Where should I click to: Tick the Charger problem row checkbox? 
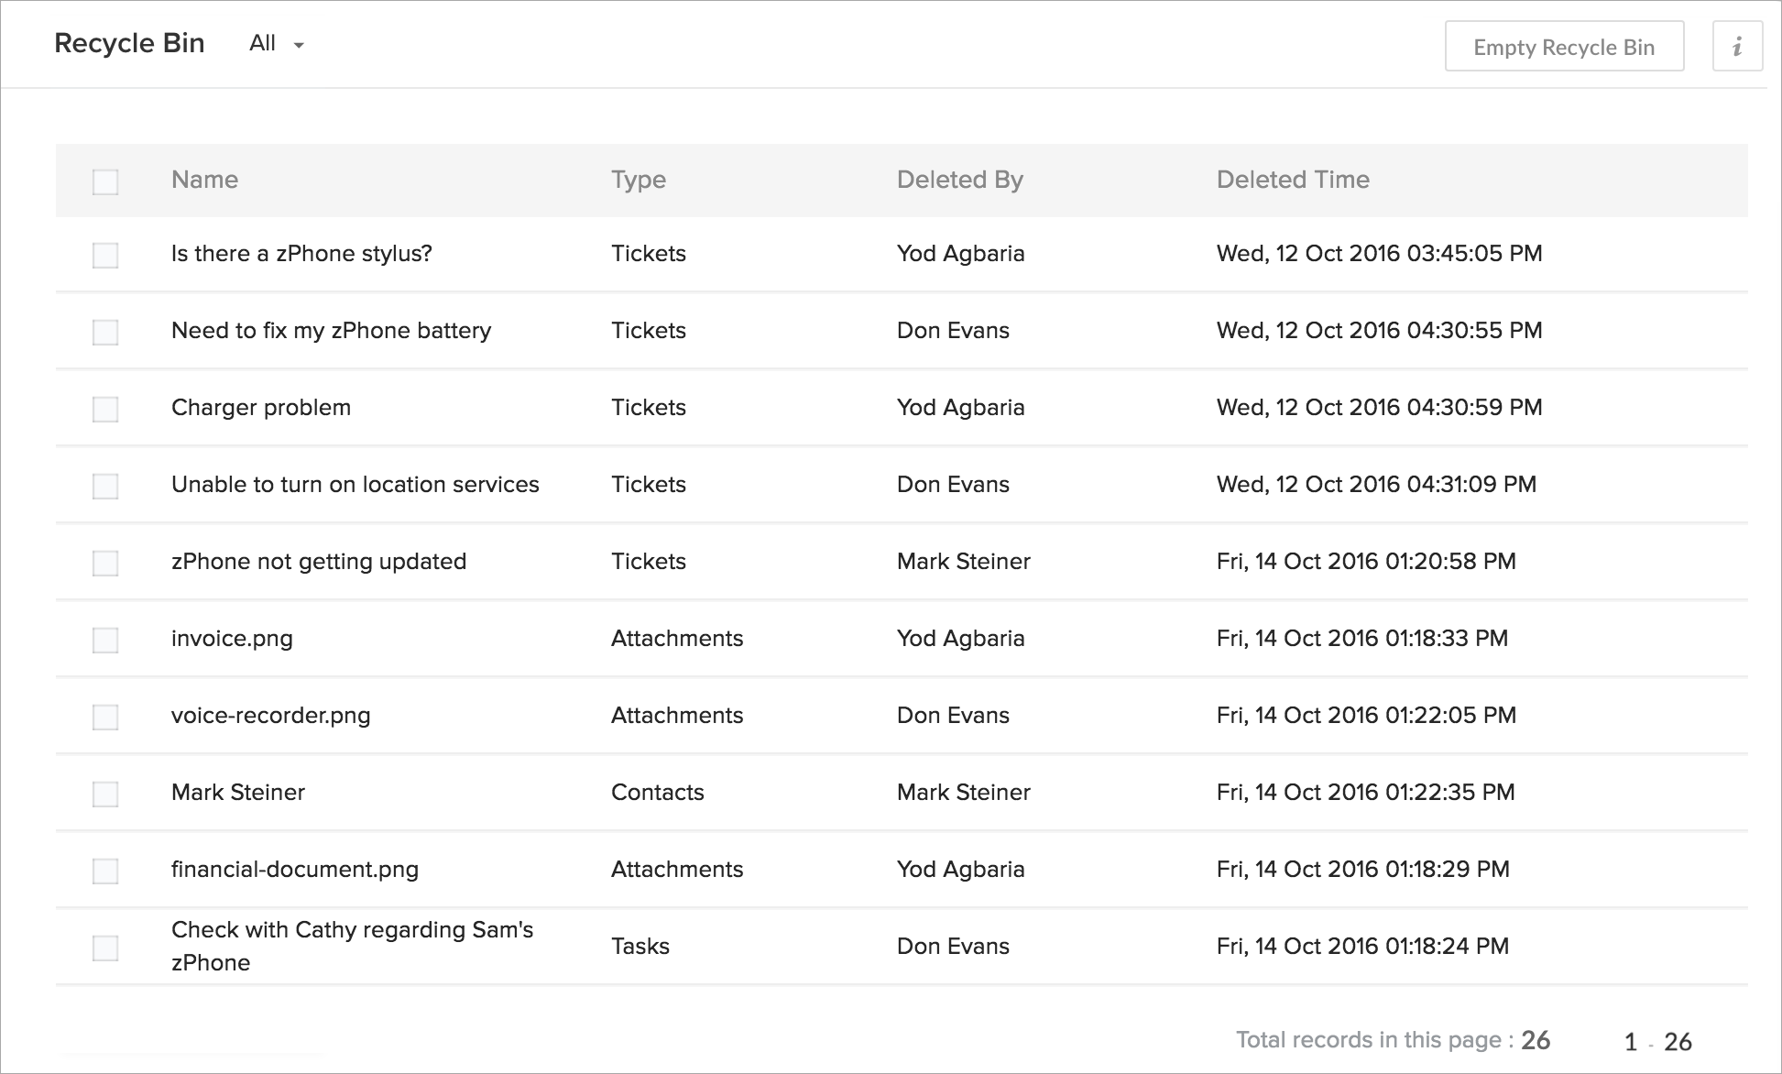pos(105,409)
